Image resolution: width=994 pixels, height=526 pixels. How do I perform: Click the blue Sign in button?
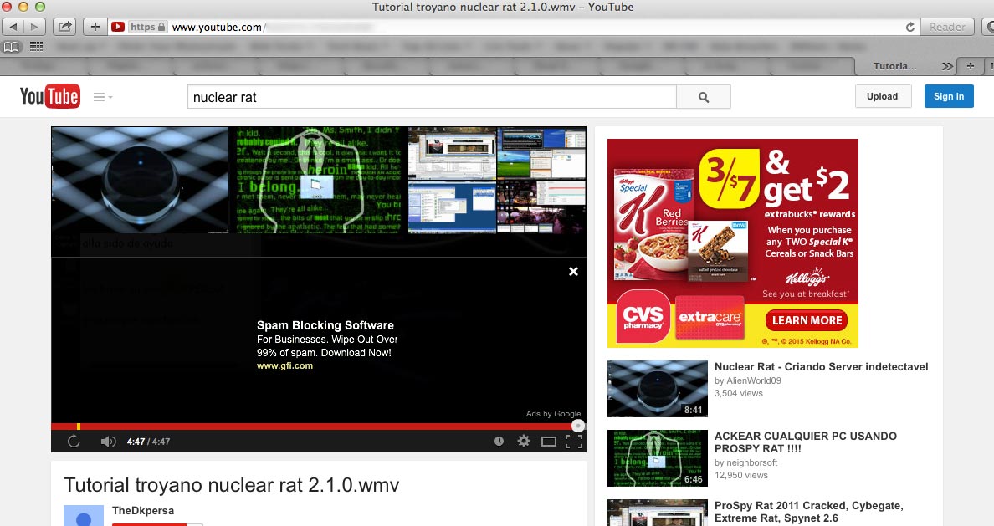pyautogui.click(x=949, y=96)
